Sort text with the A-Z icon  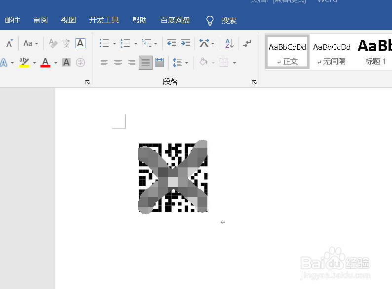tap(229, 43)
